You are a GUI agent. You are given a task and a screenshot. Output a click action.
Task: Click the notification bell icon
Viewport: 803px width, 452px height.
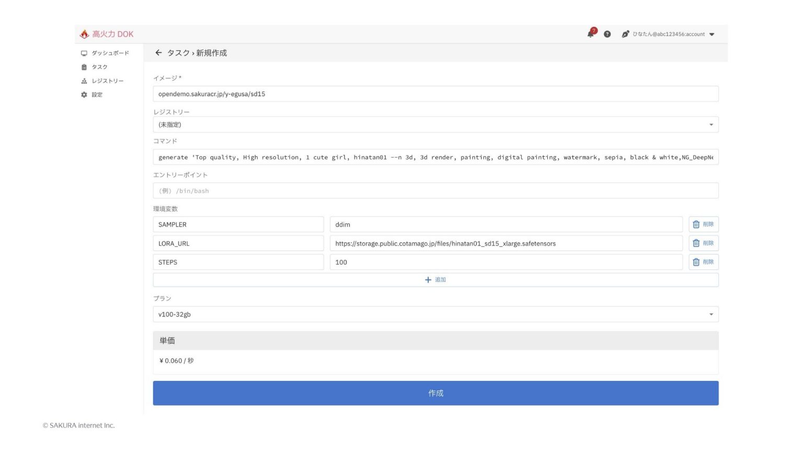point(590,33)
